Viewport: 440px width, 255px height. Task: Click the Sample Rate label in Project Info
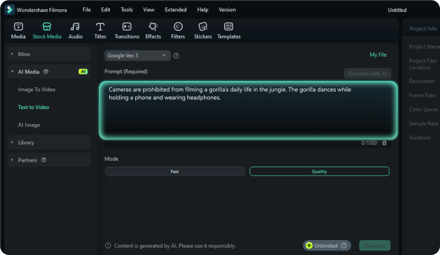424,123
